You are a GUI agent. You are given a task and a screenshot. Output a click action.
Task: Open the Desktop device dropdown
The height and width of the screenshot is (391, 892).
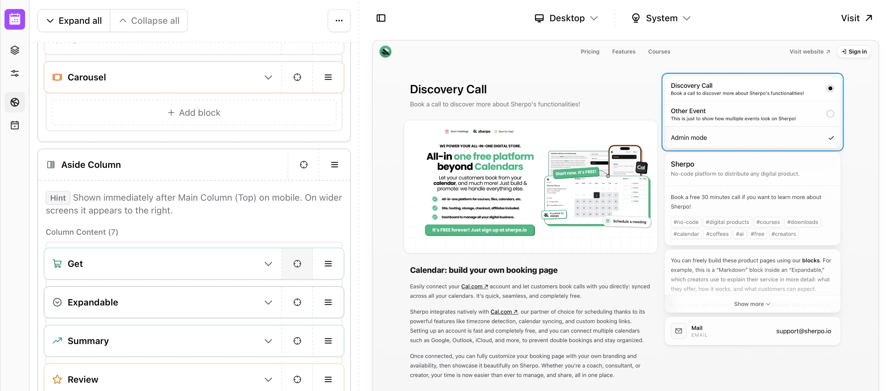coord(566,18)
